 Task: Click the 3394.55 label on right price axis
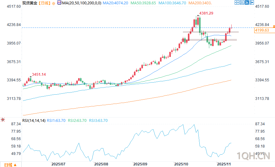tap(262, 80)
